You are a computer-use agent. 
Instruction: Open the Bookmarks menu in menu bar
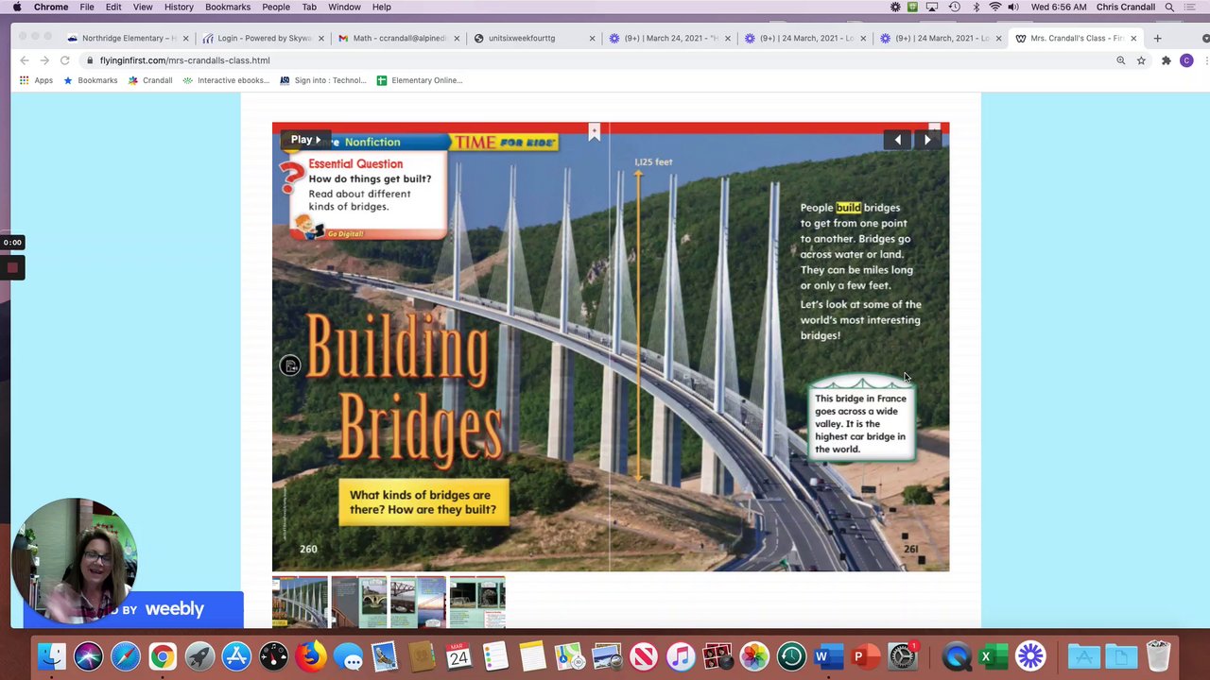(228, 7)
